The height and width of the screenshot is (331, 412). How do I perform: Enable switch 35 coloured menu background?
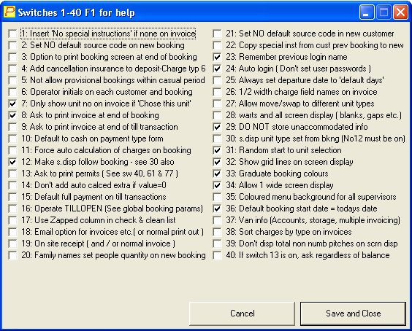pos(217,197)
